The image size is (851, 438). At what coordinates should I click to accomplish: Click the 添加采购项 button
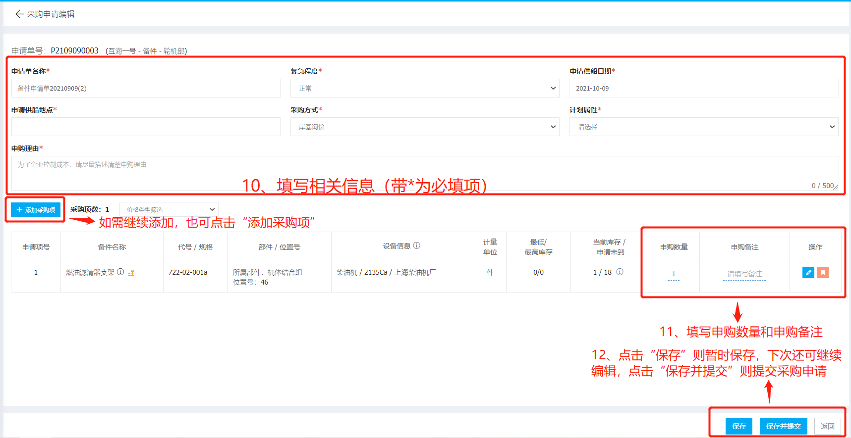(36, 210)
